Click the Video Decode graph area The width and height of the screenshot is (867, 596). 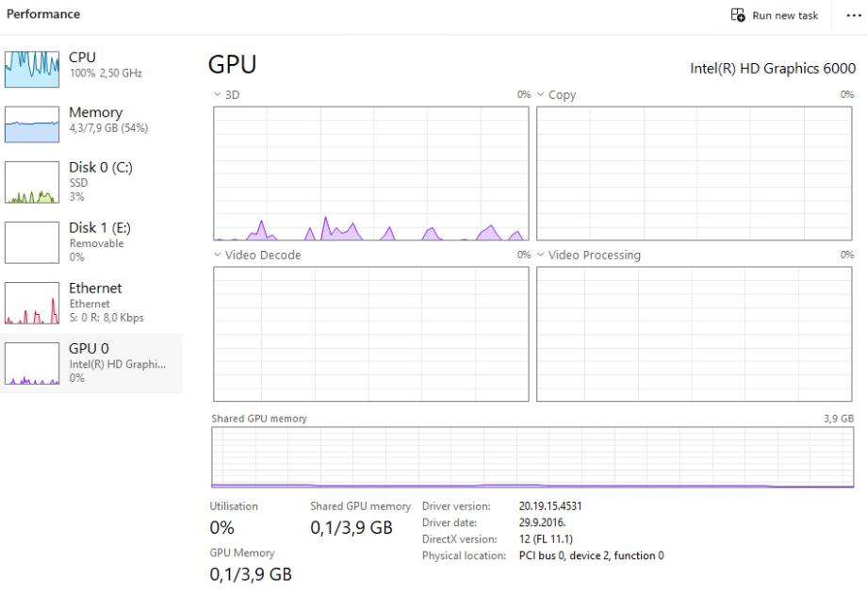click(370, 333)
